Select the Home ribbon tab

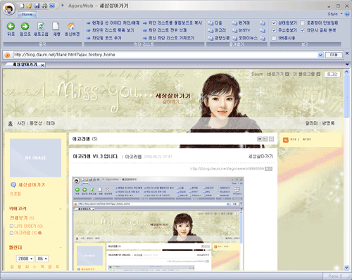(x=27, y=14)
